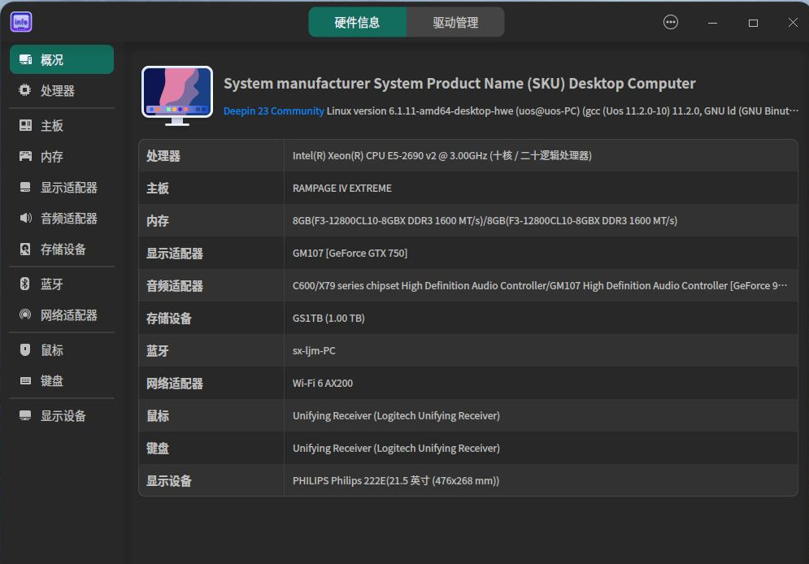The width and height of the screenshot is (809, 564).
Task: Open the 显示适配器 graphics adapter section
Action: coord(25,187)
